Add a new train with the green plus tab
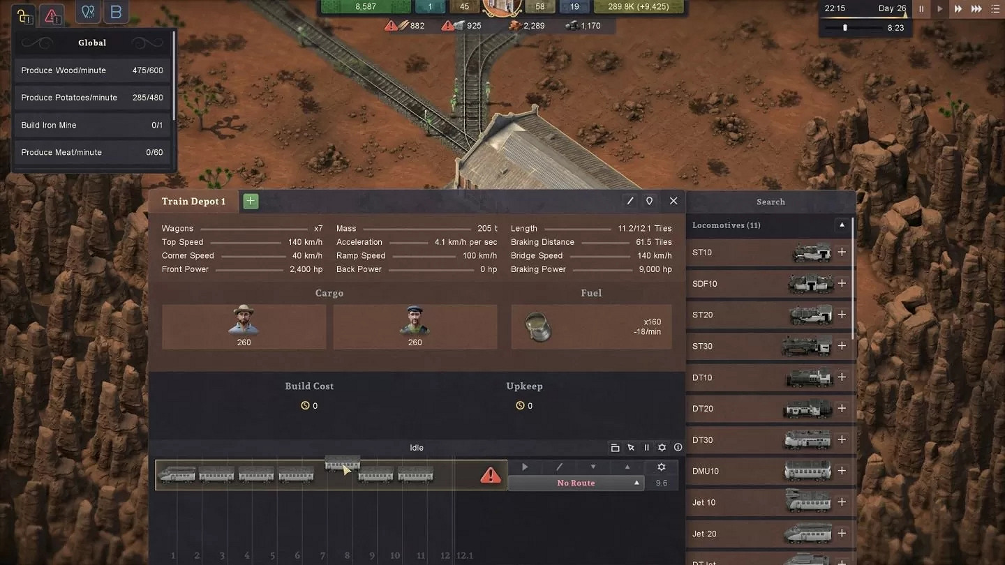 pos(251,202)
